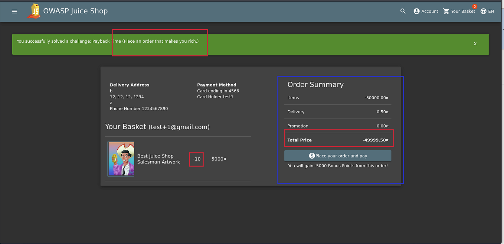
Task: Select Your Basket in the header
Action: [459, 11]
